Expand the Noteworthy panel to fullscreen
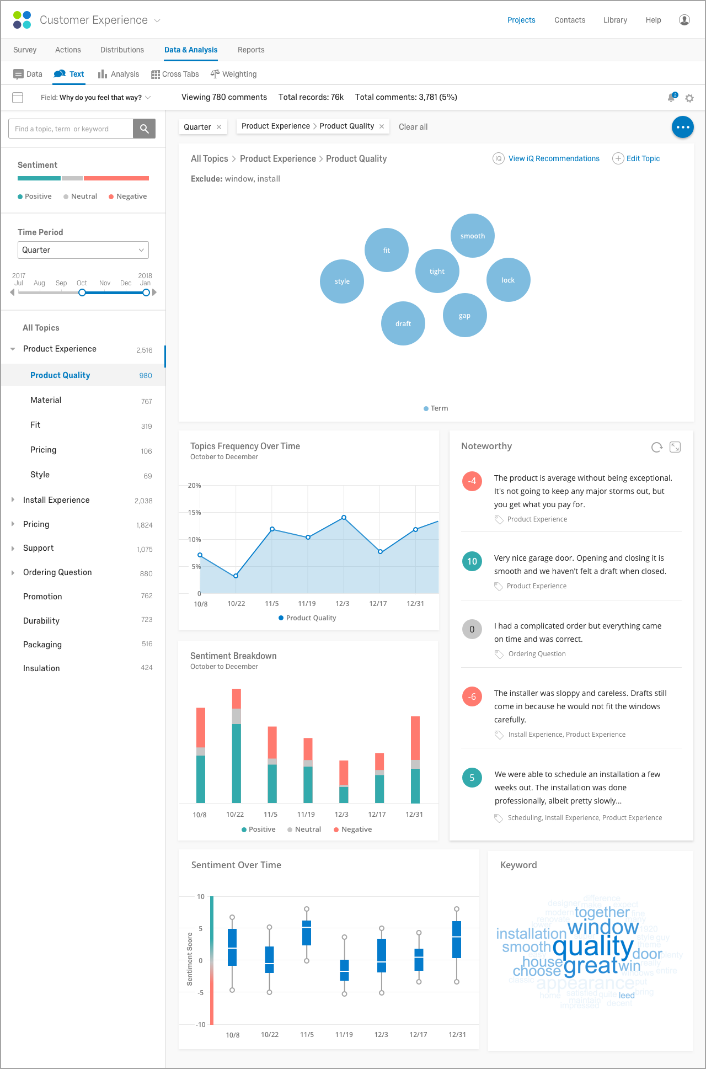706x1069 pixels. tap(675, 447)
